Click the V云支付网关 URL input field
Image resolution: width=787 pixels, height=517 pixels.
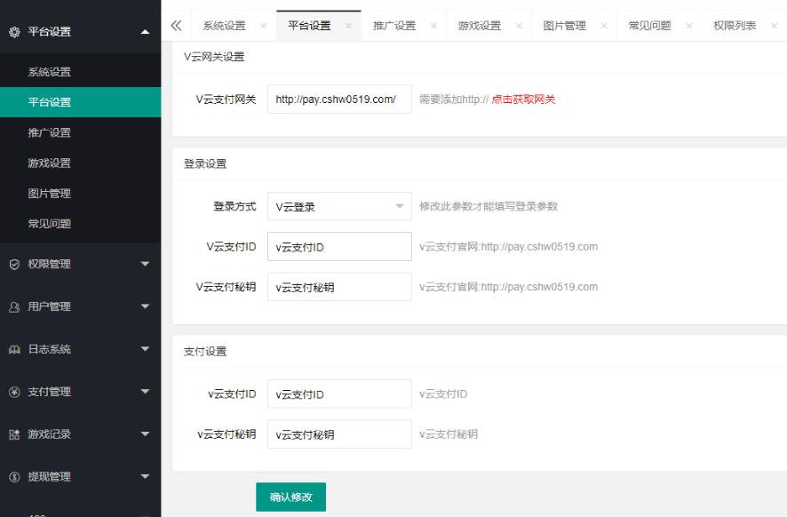pyautogui.click(x=339, y=99)
